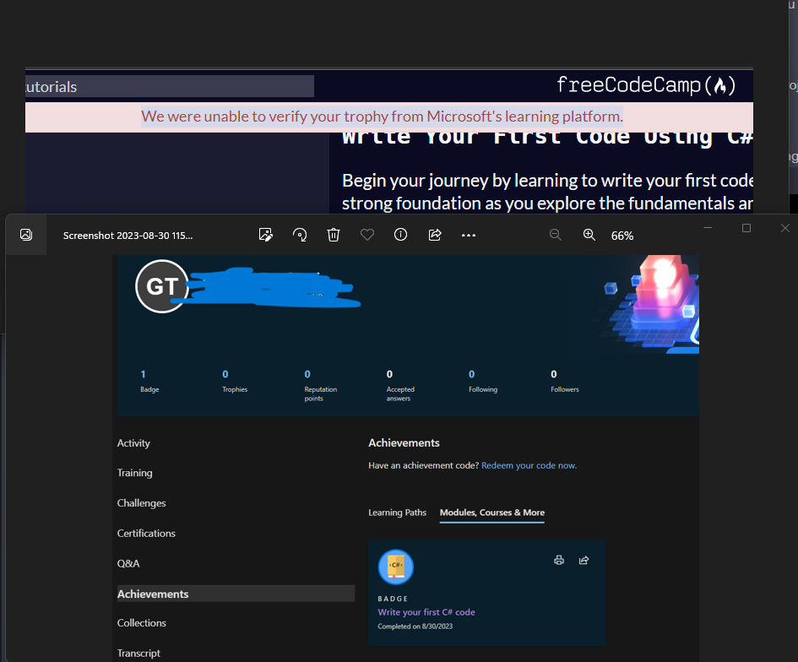Viewport: 798px width, 662px height.
Task: Print the badge using the printer icon
Action: click(559, 560)
